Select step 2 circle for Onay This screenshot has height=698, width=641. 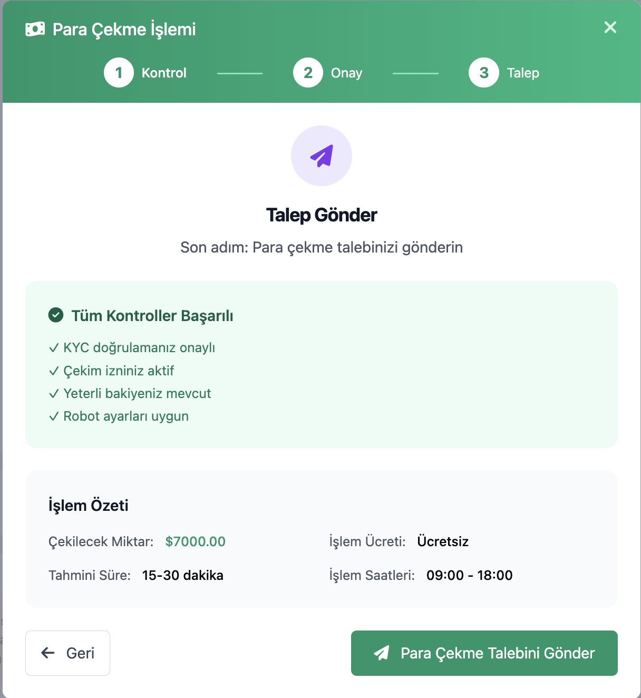pyautogui.click(x=308, y=73)
